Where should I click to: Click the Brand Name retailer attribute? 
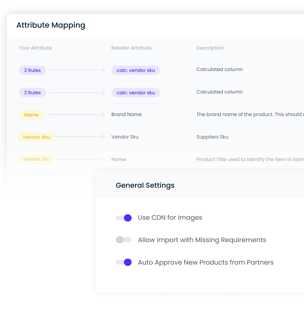126,114
